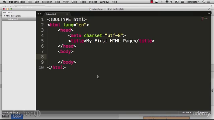214x120 pixels.
Task: Click line number 1 in gutter
Action: [x=42, y=19]
